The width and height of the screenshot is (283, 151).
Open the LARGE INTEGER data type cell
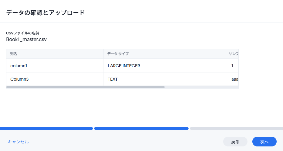(164, 65)
